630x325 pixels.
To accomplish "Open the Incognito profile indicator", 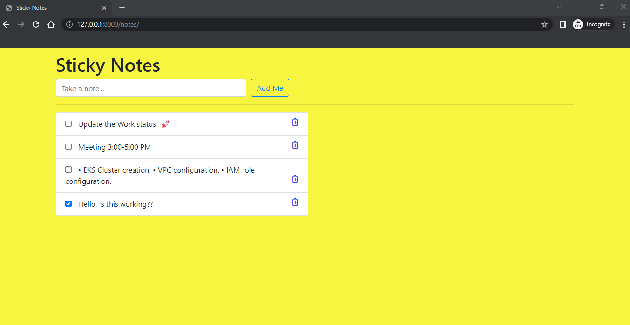I will click(x=593, y=24).
